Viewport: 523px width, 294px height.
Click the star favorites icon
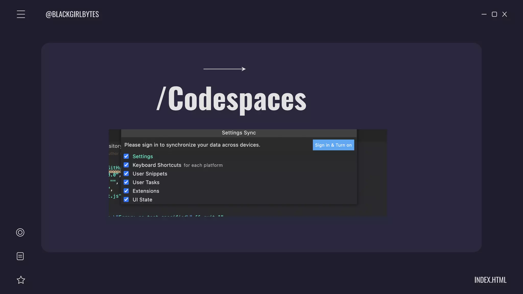21,280
